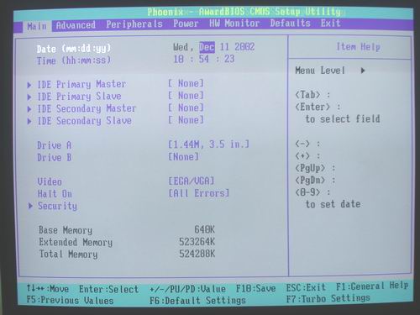Select the IDE Primary Slave entry
Image resolution: width=420 pixels, height=315 pixels.
click(79, 97)
